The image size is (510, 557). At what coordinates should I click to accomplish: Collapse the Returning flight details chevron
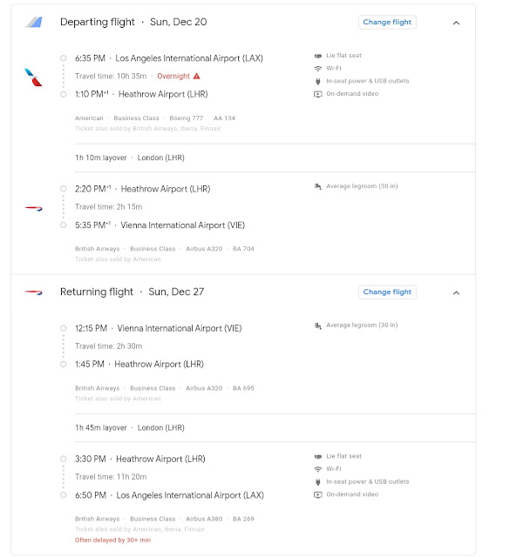pyautogui.click(x=456, y=292)
